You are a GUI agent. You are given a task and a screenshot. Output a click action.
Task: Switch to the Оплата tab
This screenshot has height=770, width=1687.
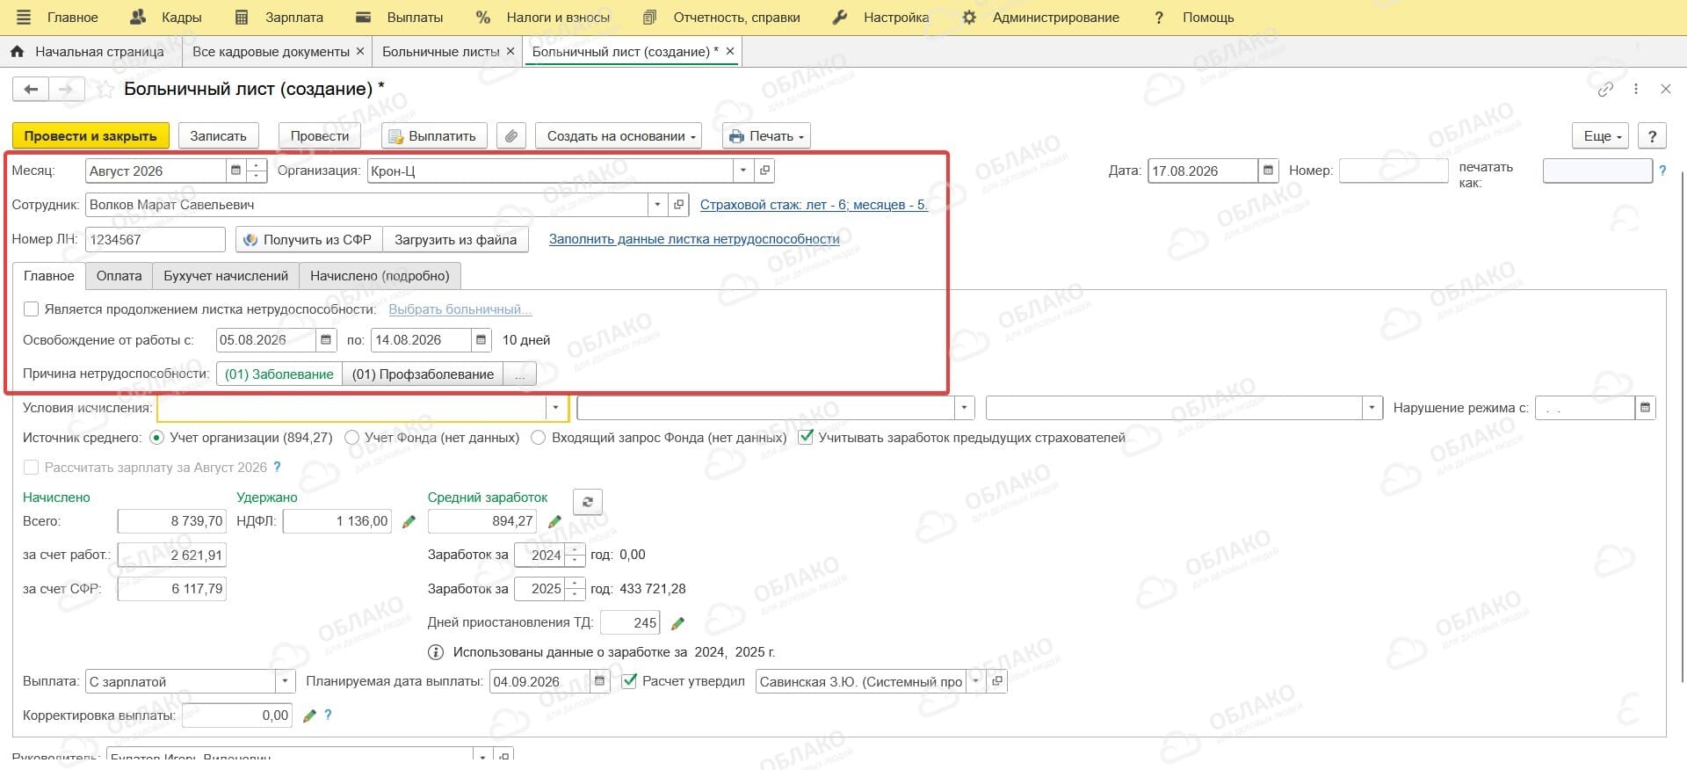119,276
